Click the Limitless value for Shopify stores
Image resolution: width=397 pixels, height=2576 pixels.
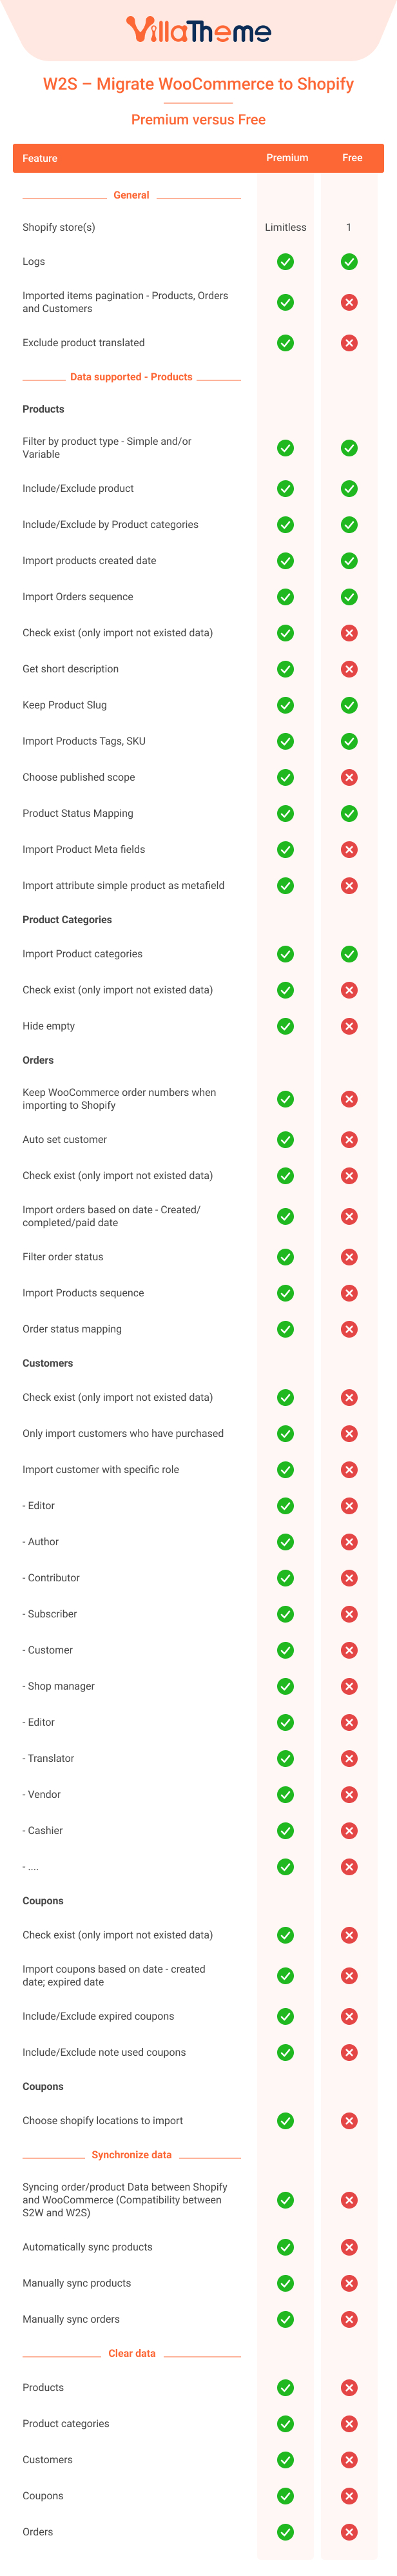[286, 227]
